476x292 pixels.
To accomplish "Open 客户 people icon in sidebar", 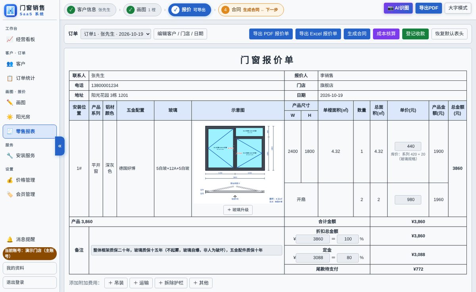I will (10, 64).
